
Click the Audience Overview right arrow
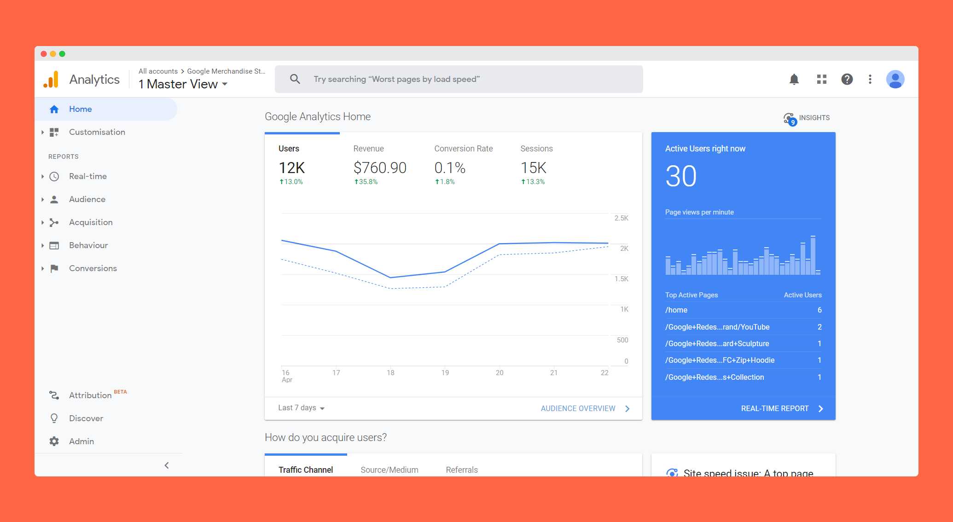pyautogui.click(x=627, y=408)
